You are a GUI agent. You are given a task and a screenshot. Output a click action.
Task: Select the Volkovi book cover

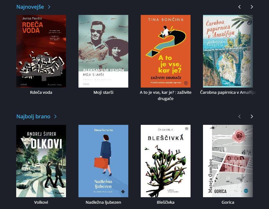[41, 161]
